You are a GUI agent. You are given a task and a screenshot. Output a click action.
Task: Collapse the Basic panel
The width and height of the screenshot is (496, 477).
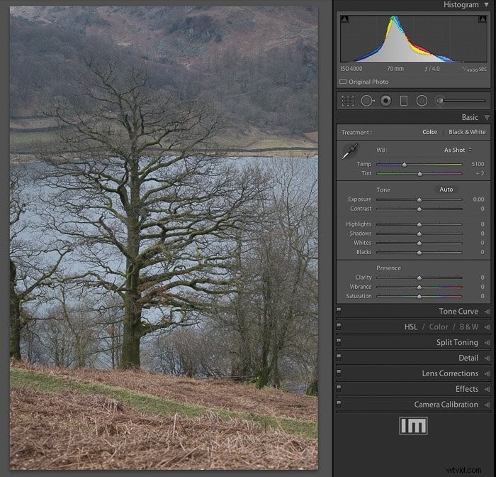tap(487, 118)
